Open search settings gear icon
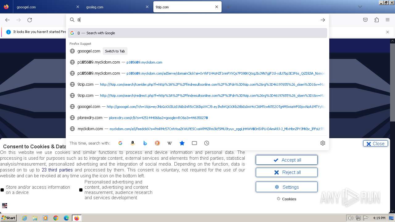This screenshot has width=395, height=222. click(x=323, y=143)
